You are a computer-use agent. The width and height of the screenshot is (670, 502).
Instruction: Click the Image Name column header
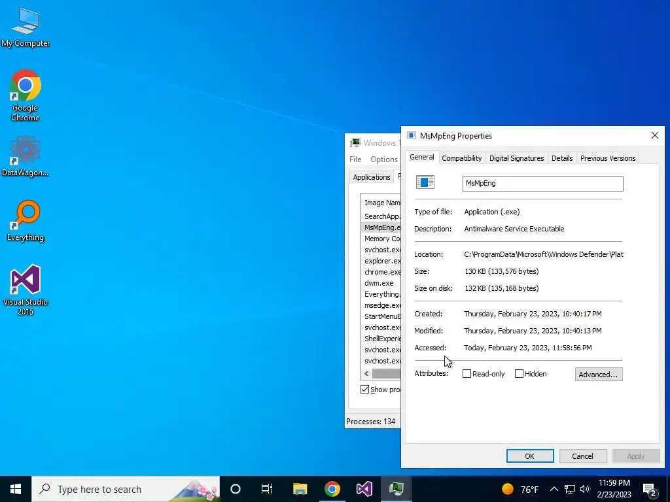382,203
